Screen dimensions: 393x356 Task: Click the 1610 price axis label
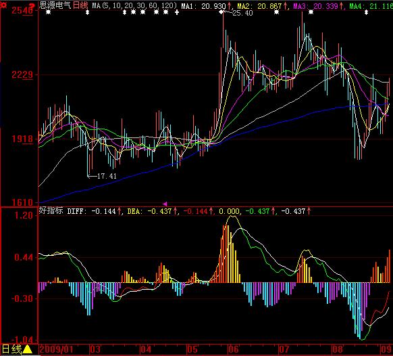pyautogui.click(x=22, y=202)
